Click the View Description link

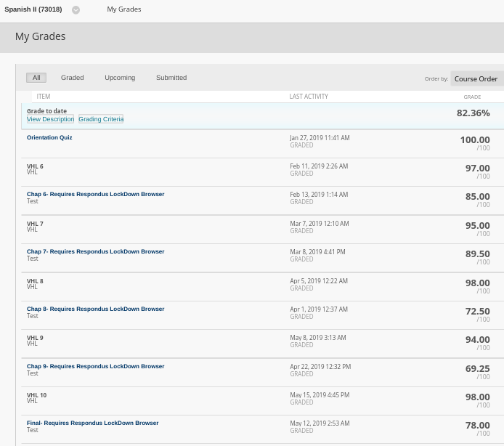coord(50,119)
